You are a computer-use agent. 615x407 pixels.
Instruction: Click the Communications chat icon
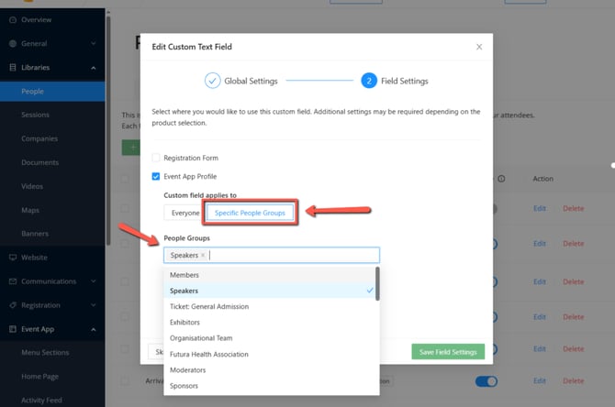point(13,281)
